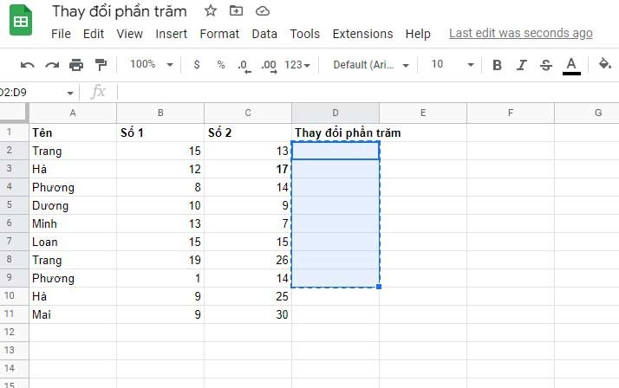Click the Redo arrow icon

[x=52, y=65]
